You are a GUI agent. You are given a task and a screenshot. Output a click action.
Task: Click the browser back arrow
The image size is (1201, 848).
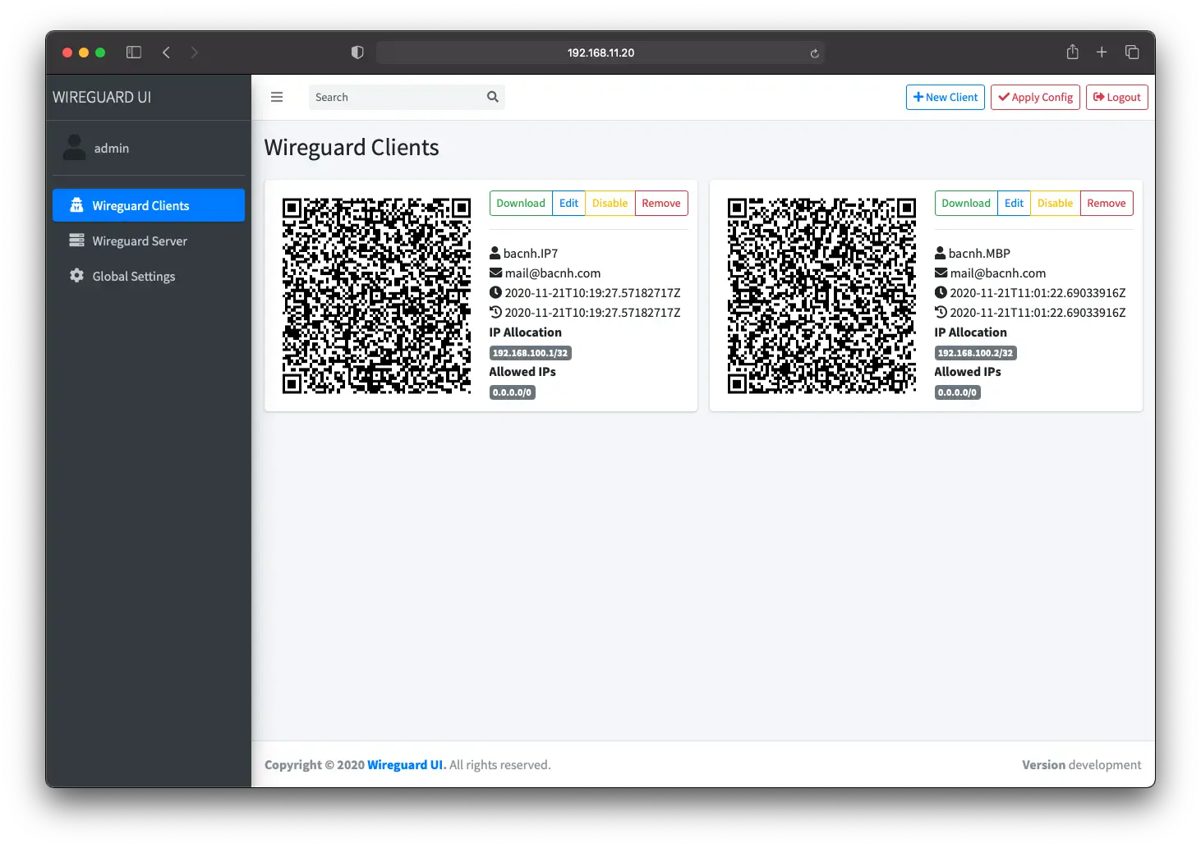coord(166,52)
